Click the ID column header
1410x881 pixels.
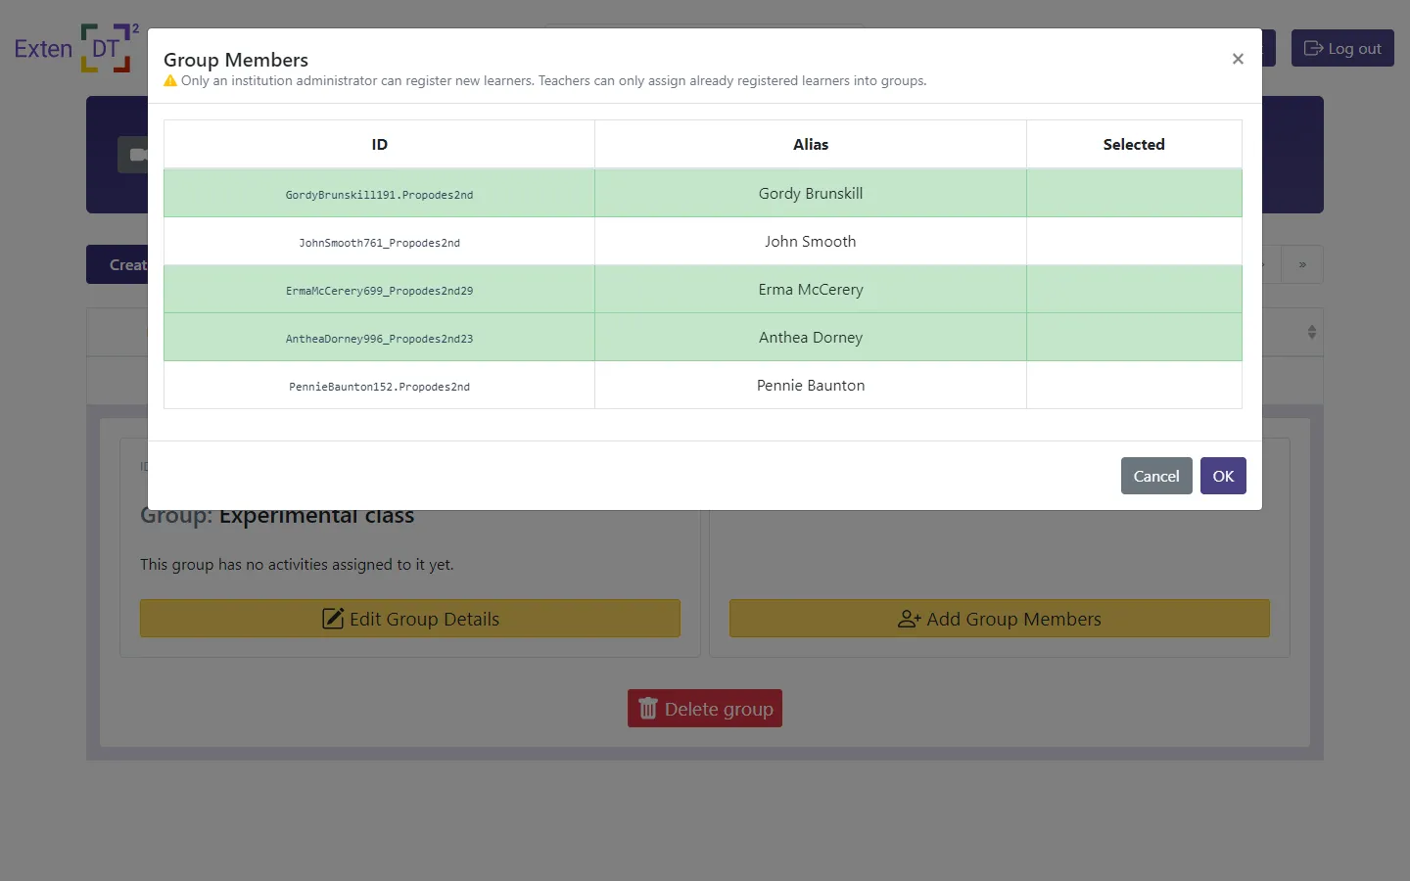(379, 145)
